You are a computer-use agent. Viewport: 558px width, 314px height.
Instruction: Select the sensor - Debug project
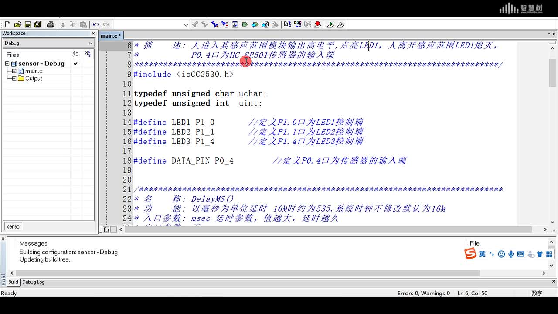click(x=41, y=64)
